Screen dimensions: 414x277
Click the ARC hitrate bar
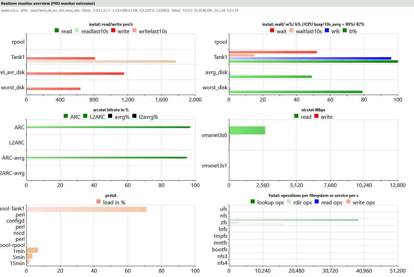pos(108,127)
